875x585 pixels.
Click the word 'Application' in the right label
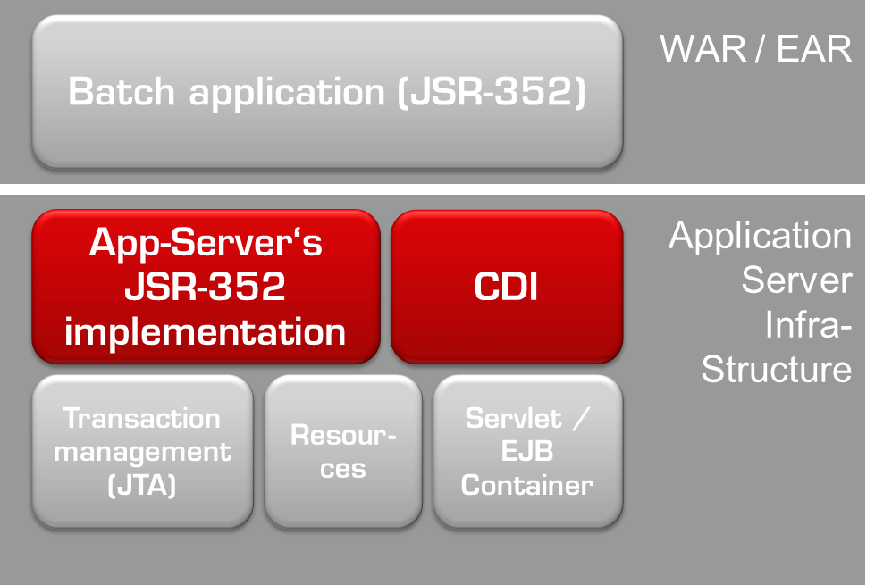tap(760, 237)
